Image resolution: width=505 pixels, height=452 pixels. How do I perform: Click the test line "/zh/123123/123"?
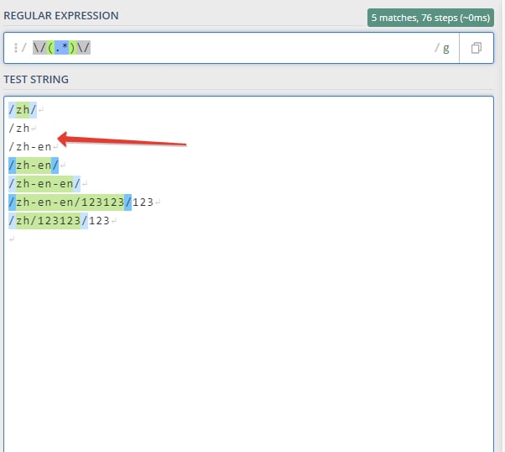(x=59, y=221)
